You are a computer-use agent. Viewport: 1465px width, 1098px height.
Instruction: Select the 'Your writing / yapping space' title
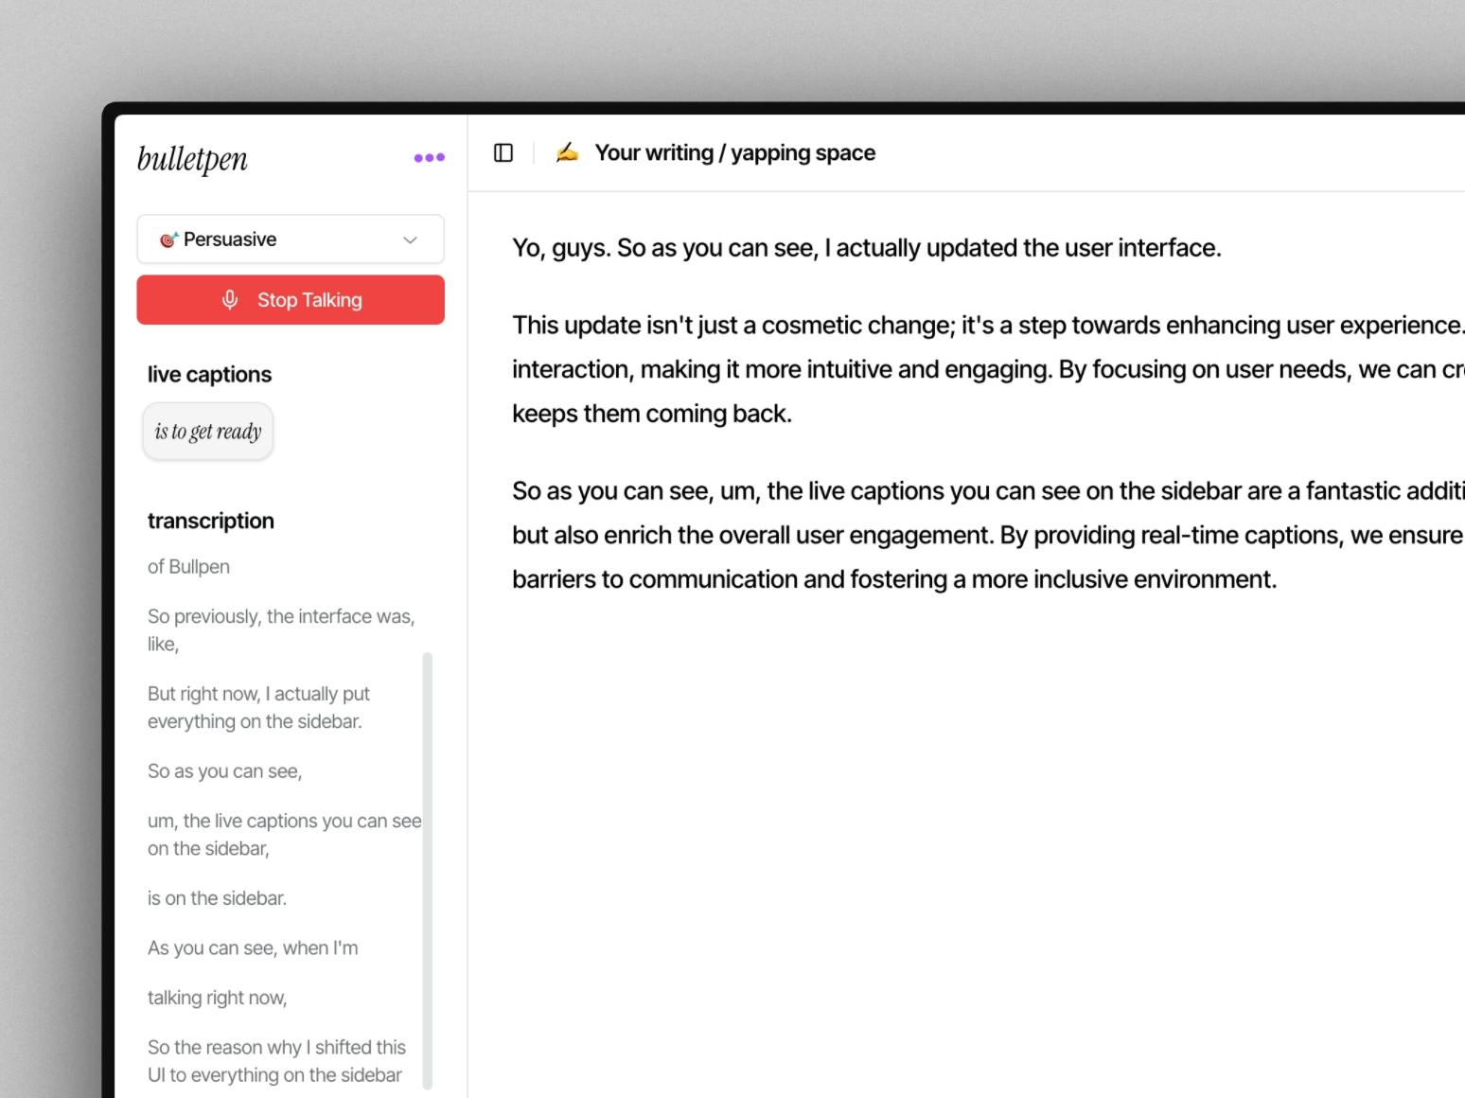(x=735, y=152)
